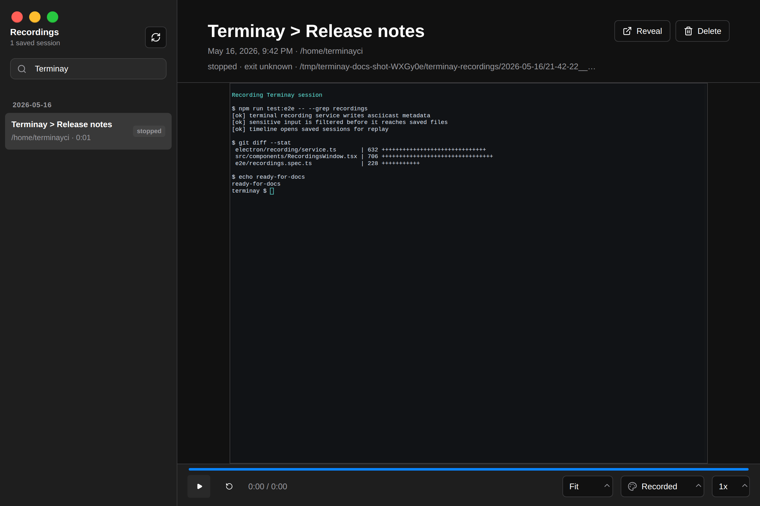Viewport: 760px width, 506px height.
Task: Click the search magnifier icon
Action: click(x=22, y=69)
